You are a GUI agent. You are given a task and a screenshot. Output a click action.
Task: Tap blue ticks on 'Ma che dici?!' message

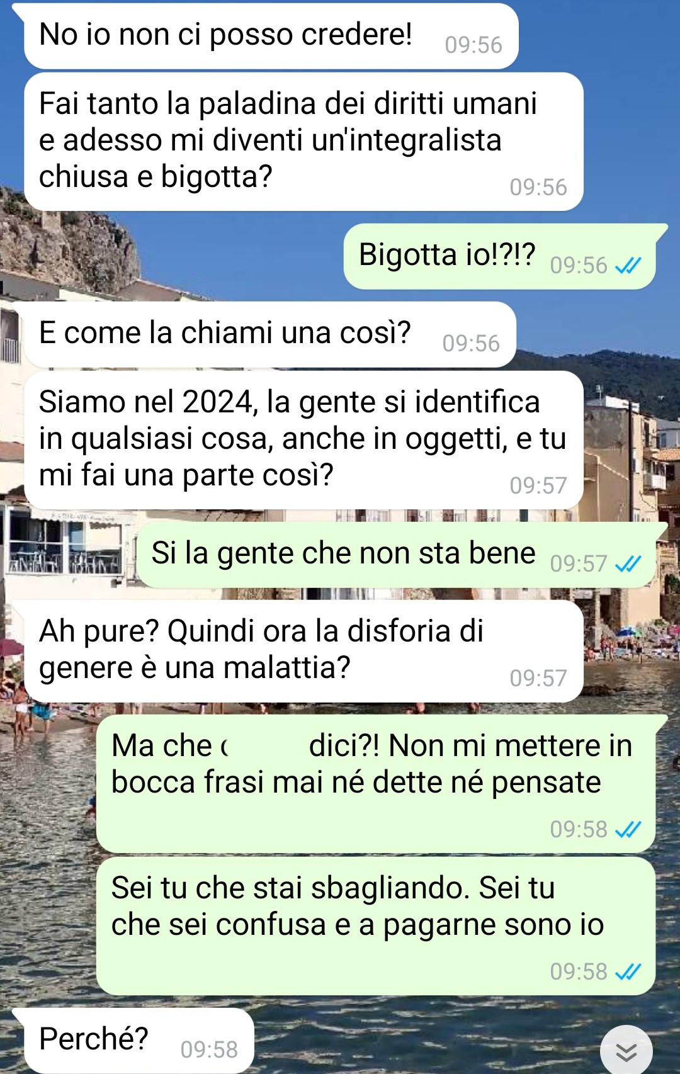click(x=628, y=830)
